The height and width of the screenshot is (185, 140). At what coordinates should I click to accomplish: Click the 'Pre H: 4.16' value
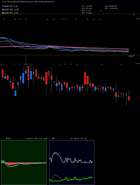pos(87,8)
